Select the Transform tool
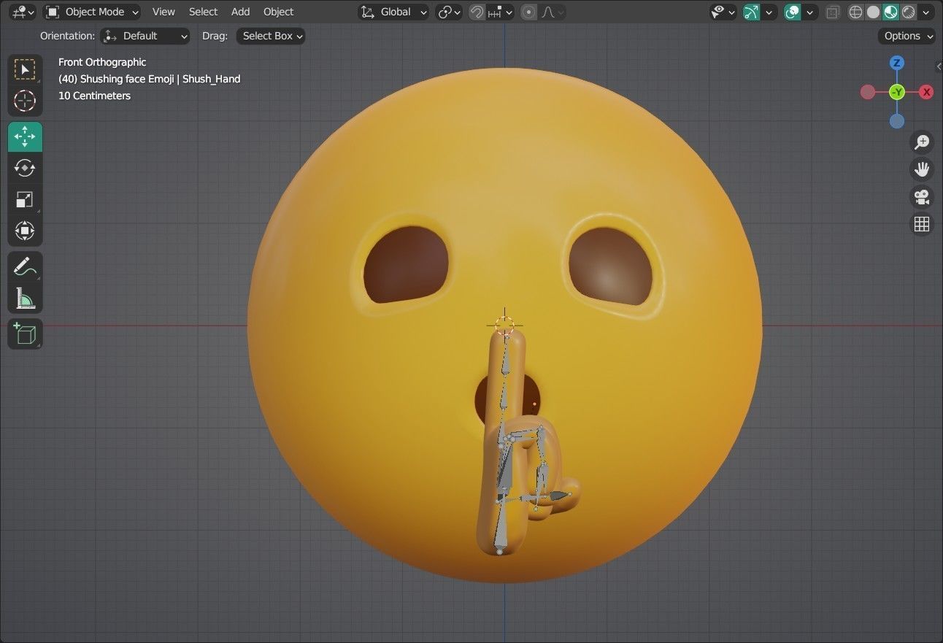This screenshot has height=643, width=943. point(25,231)
